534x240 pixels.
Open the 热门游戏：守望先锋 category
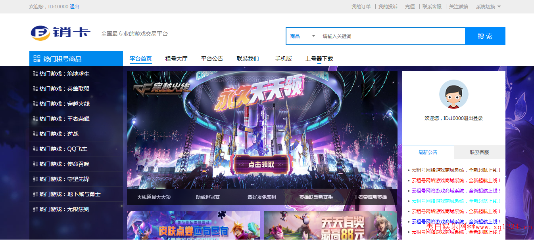click(76, 179)
